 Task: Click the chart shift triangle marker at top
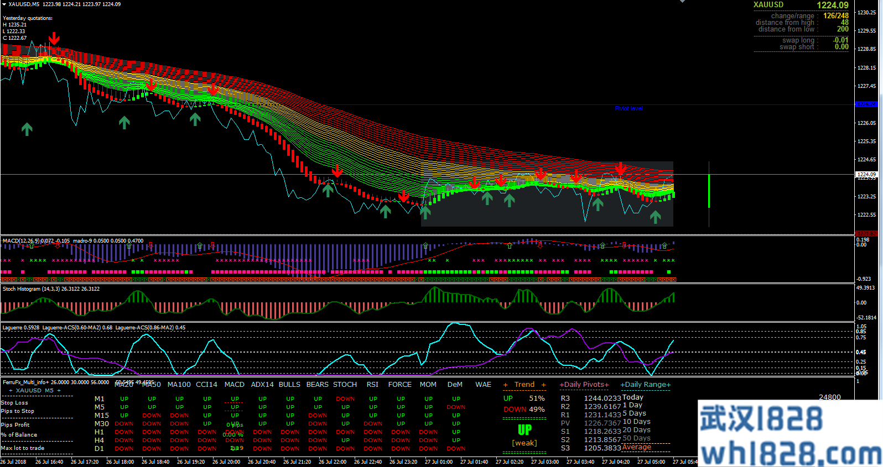[x=682, y=2]
